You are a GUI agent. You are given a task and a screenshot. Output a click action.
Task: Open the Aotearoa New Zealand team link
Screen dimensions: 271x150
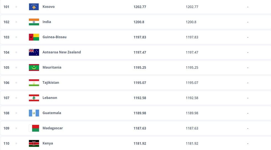pyautogui.click(x=62, y=52)
